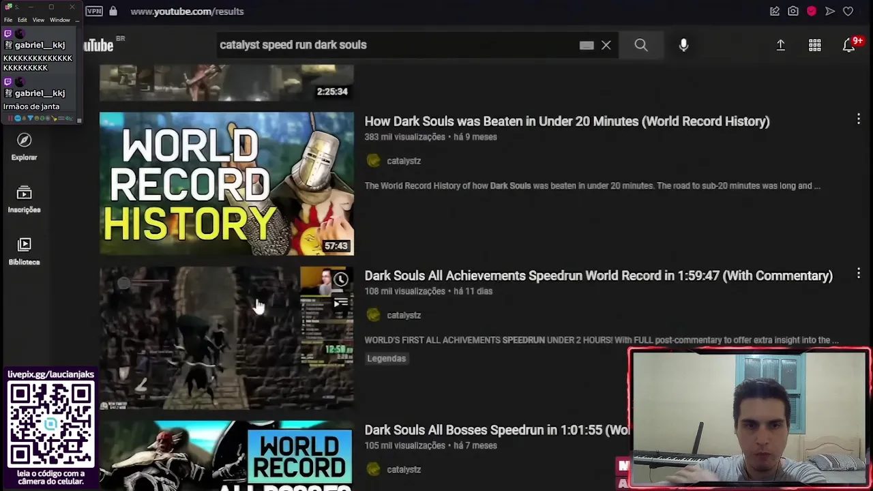Viewport: 873px width, 491px height.
Task: Select the "Irmãos de janta" chat message
Action: (31, 106)
